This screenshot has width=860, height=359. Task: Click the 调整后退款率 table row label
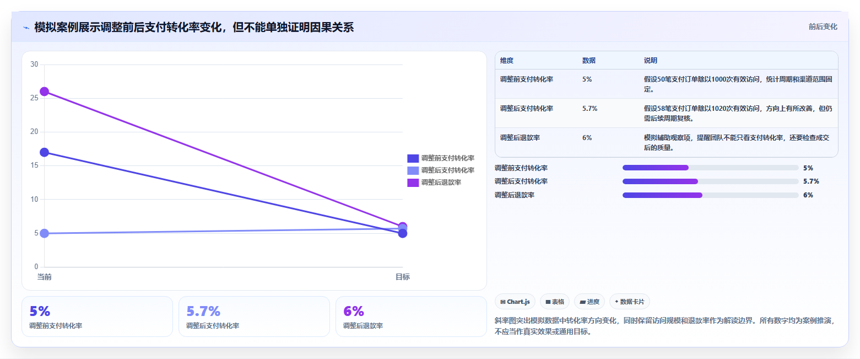tap(520, 138)
